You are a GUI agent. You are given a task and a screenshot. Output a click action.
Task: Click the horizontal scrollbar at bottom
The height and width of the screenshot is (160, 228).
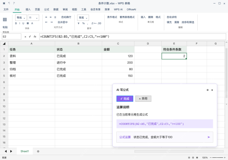click(x=179, y=152)
